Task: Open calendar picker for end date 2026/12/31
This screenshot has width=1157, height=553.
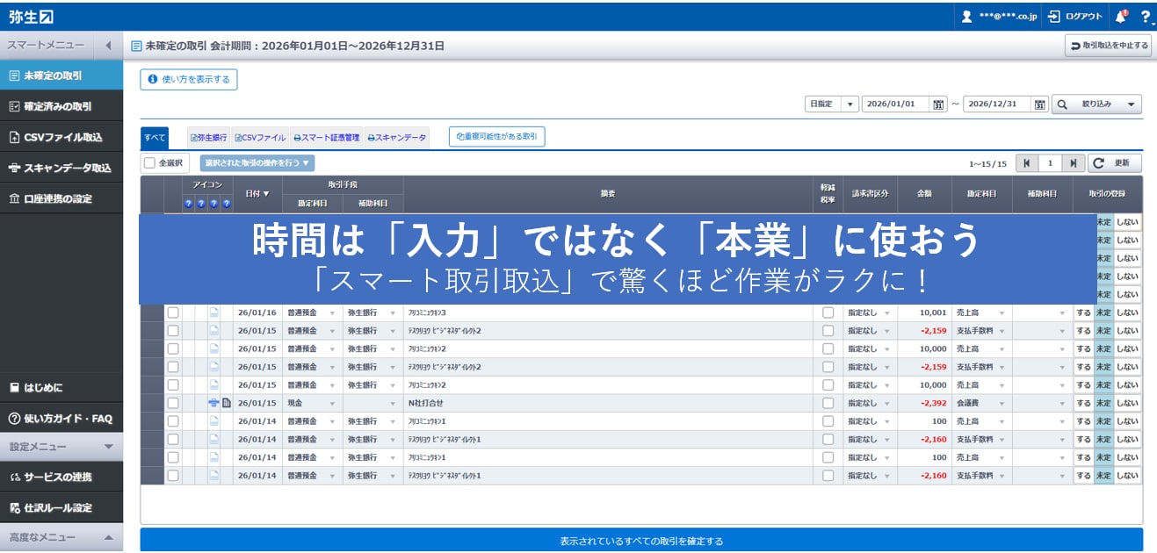Action: (x=1040, y=104)
